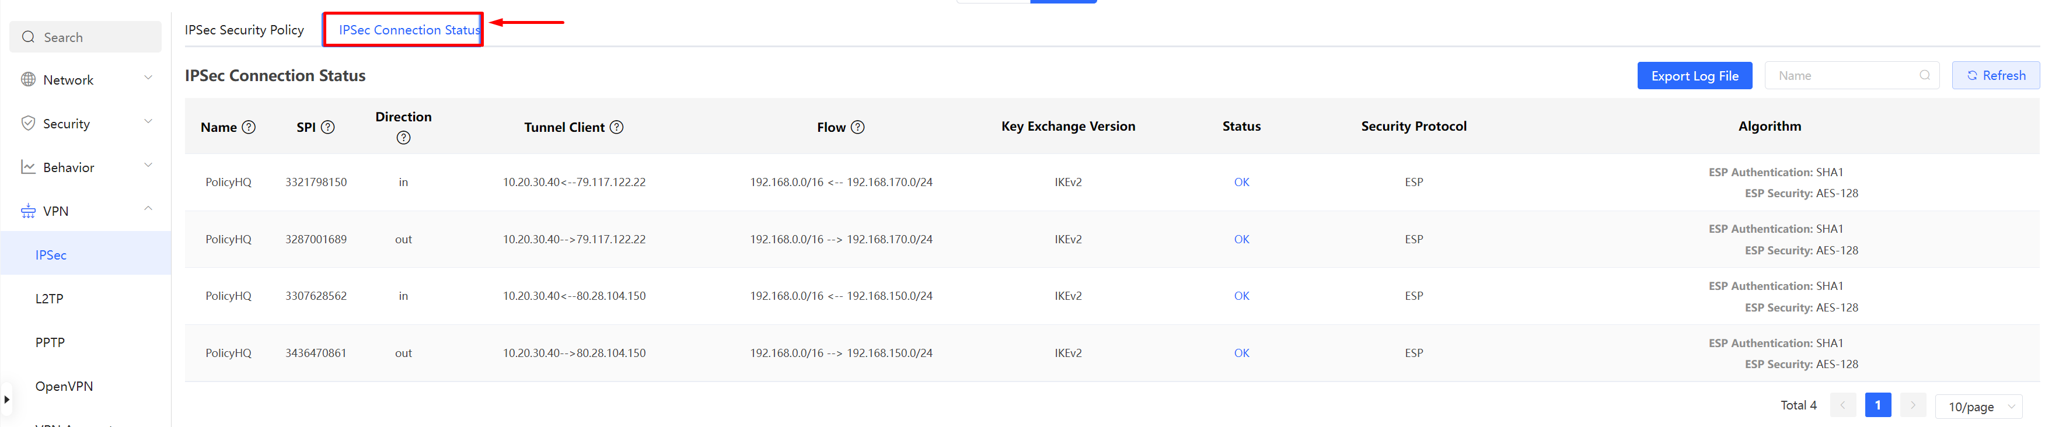Click the magnifier icon in Name filter

1925,76
